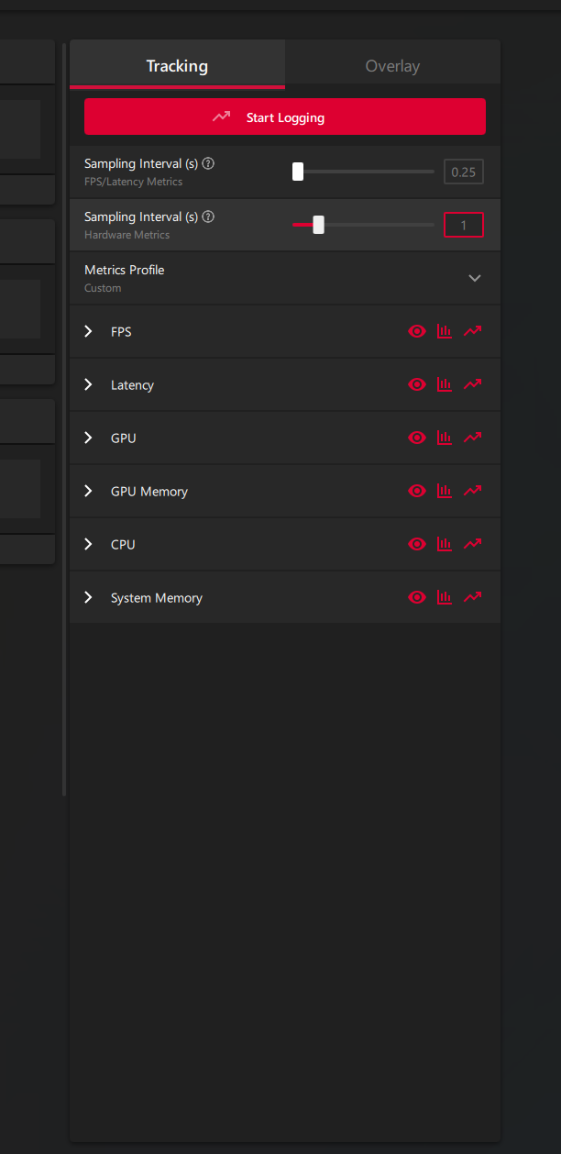Click the Hardware Metrics interval value field
This screenshot has height=1154, width=561.
point(463,225)
